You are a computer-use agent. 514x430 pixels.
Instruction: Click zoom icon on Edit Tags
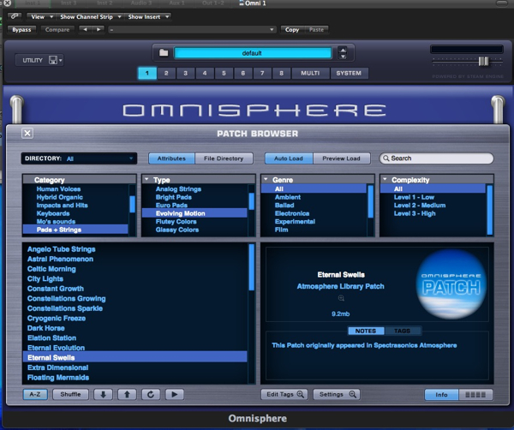point(301,394)
